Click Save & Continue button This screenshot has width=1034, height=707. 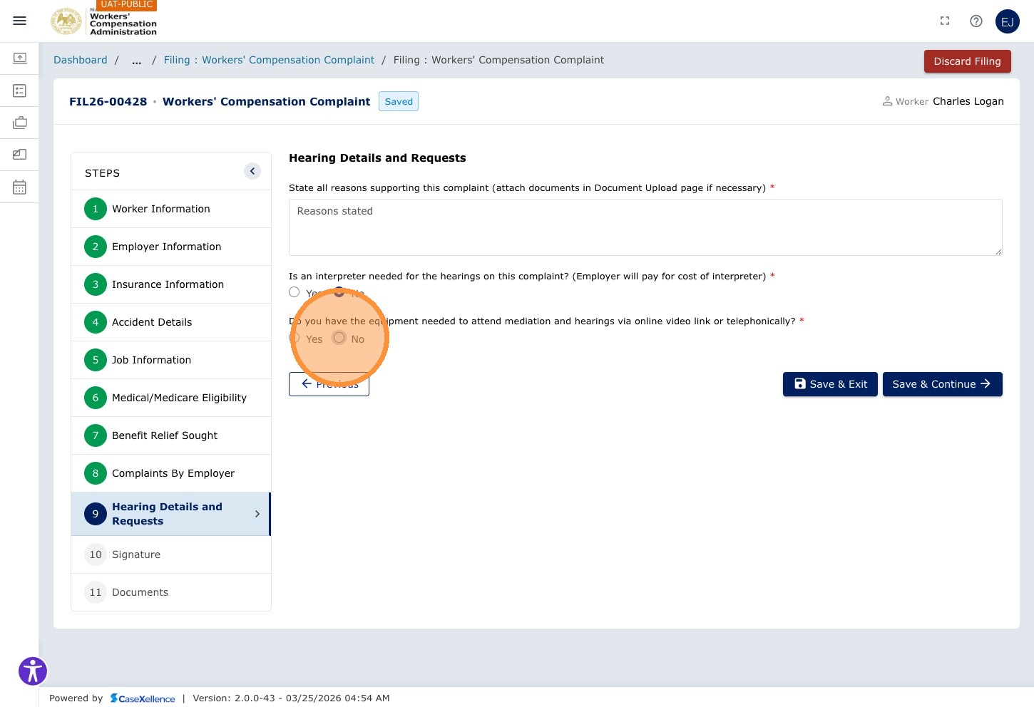click(942, 384)
